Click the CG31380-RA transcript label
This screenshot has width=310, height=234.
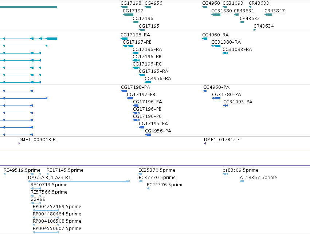click(x=226, y=42)
